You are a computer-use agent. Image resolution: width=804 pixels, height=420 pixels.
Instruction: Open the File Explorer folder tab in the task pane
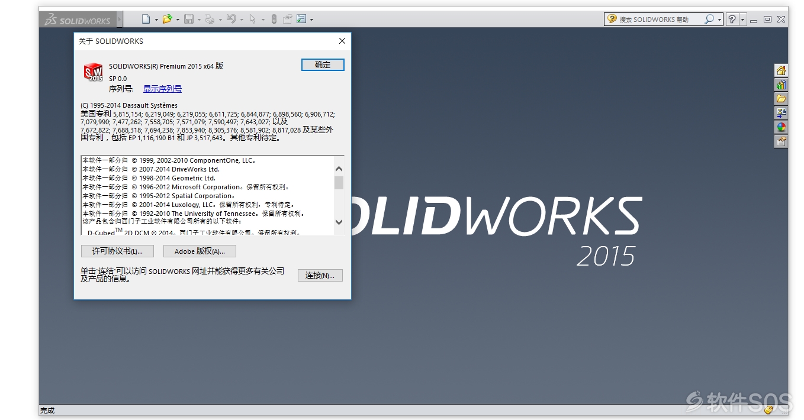(x=781, y=99)
